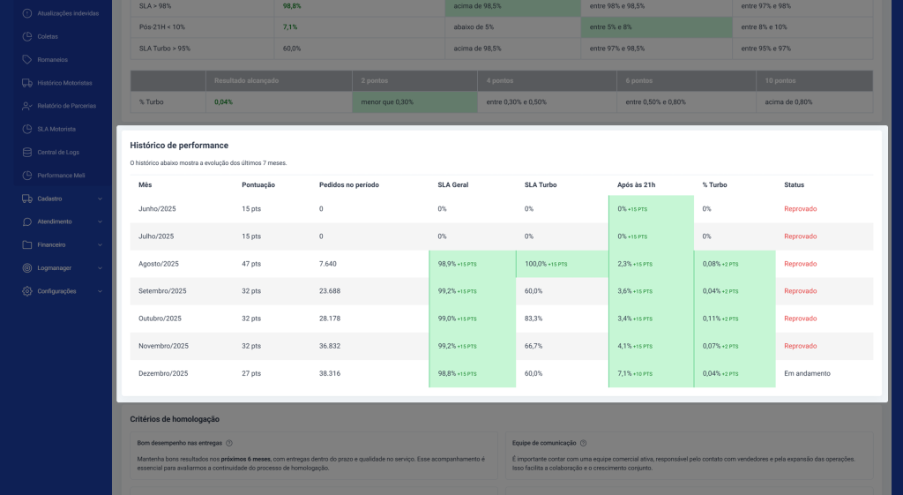Click the Romaneios tag icon
The width and height of the screenshot is (903, 495).
tap(27, 60)
